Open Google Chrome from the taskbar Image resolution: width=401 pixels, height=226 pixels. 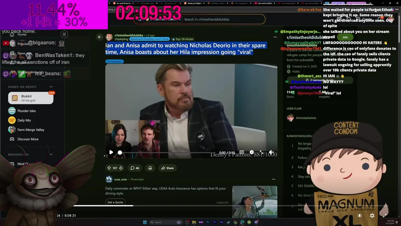click(x=235, y=222)
